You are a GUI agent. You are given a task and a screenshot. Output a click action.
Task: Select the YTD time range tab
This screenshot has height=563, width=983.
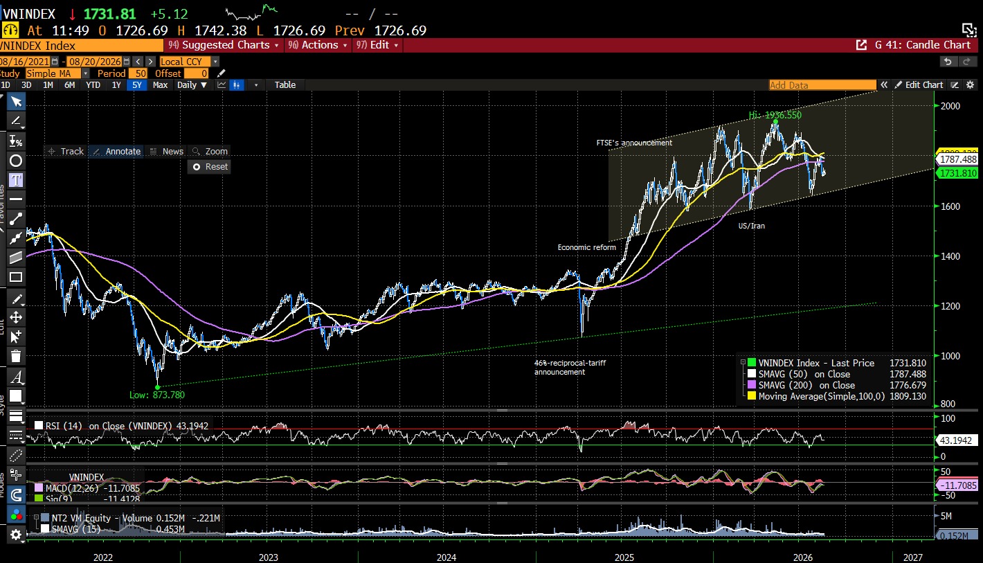pyautogui.click(x=93, y=85)
